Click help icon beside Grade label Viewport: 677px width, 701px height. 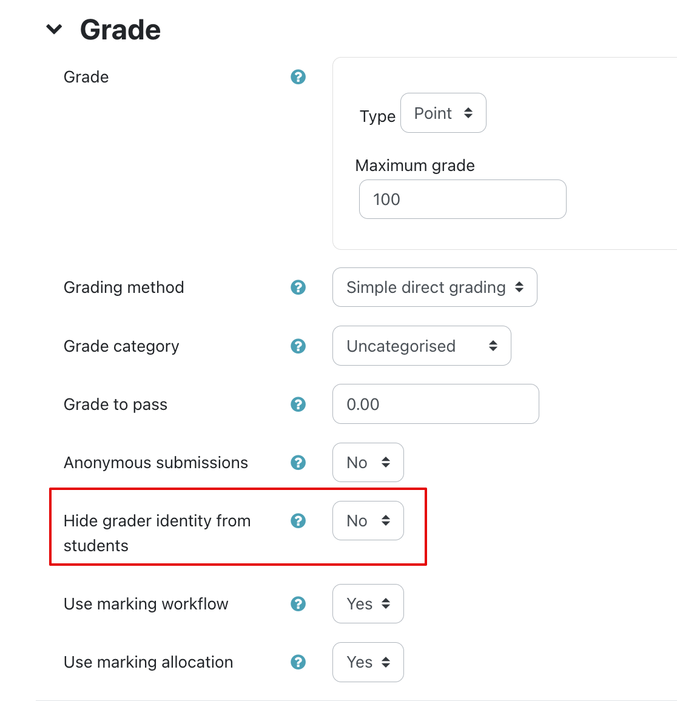(298, 77)
